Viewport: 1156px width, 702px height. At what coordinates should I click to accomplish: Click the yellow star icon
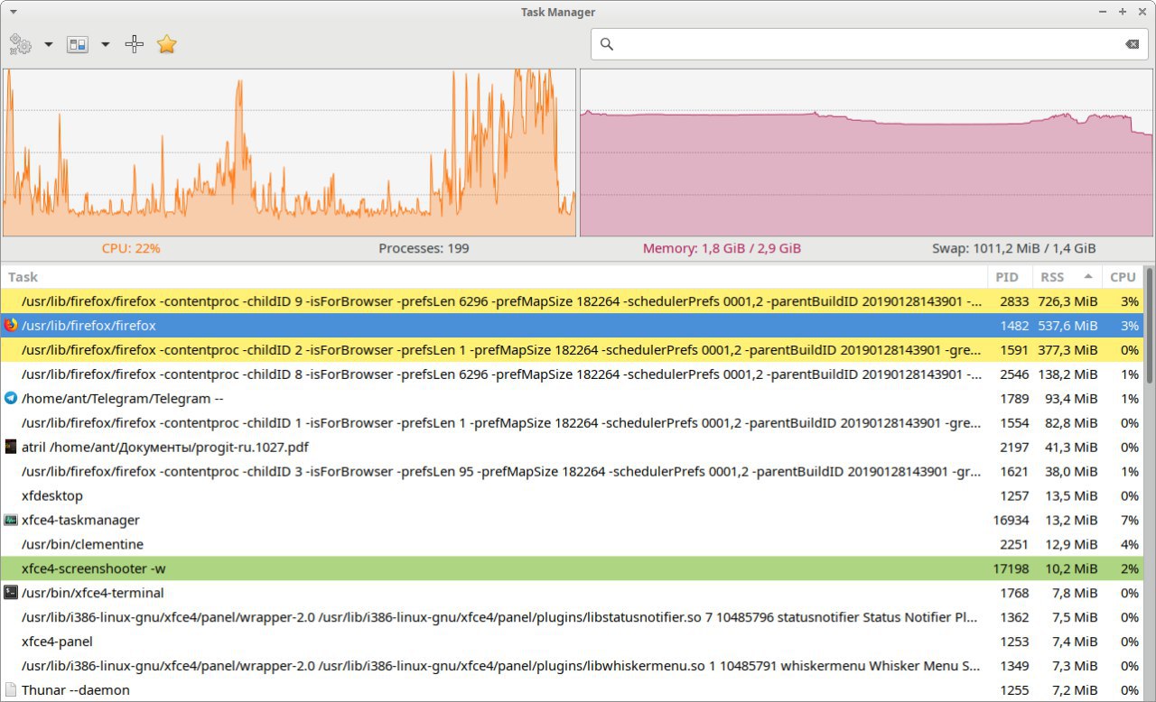coord(166,44)
